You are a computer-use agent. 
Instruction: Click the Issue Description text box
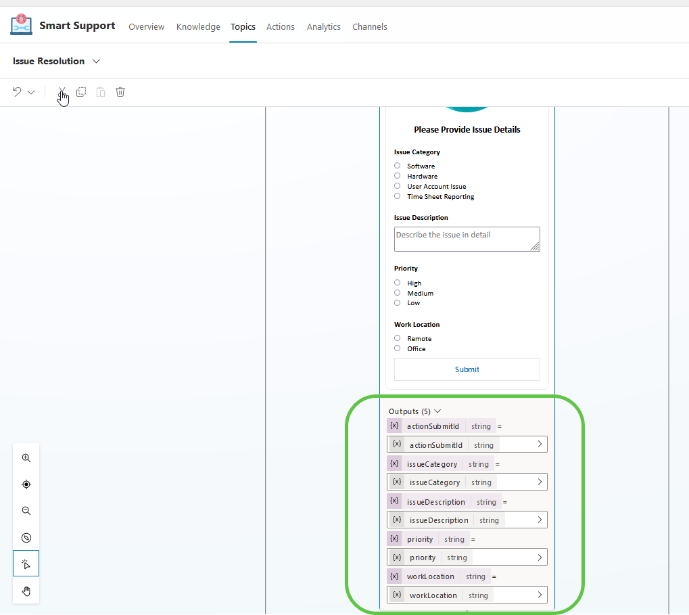467,239
